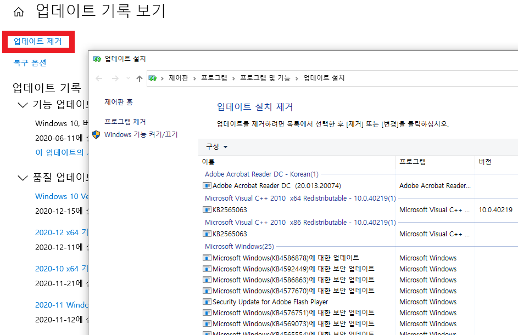
Task: Open Windows 기능 켜기/끄기 link
Action: point(141,134)
